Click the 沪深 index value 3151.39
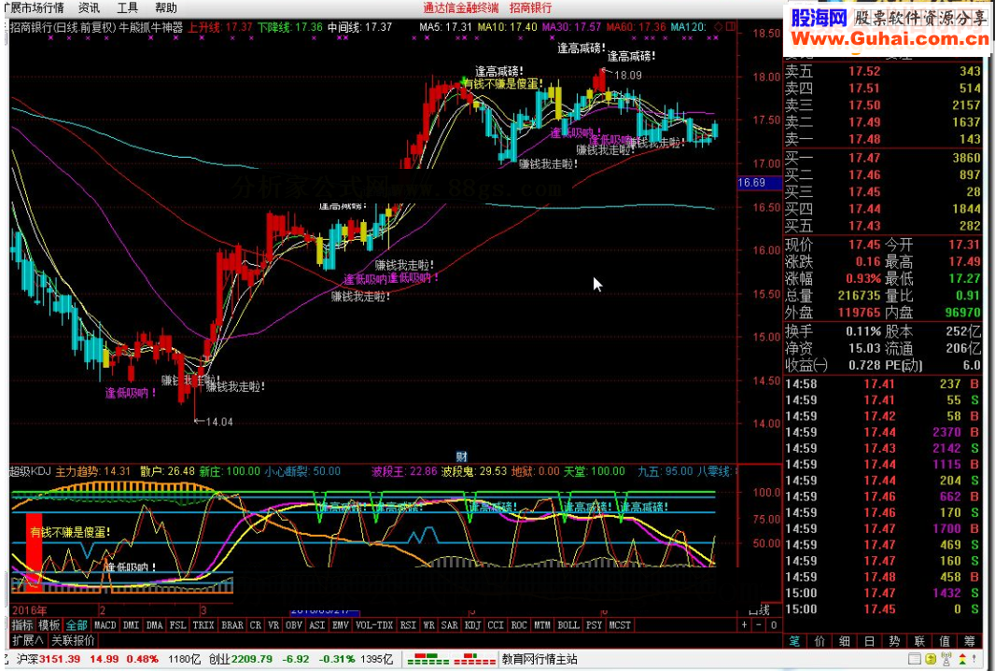This screenshot has height=671, width=995. (60, 659)
